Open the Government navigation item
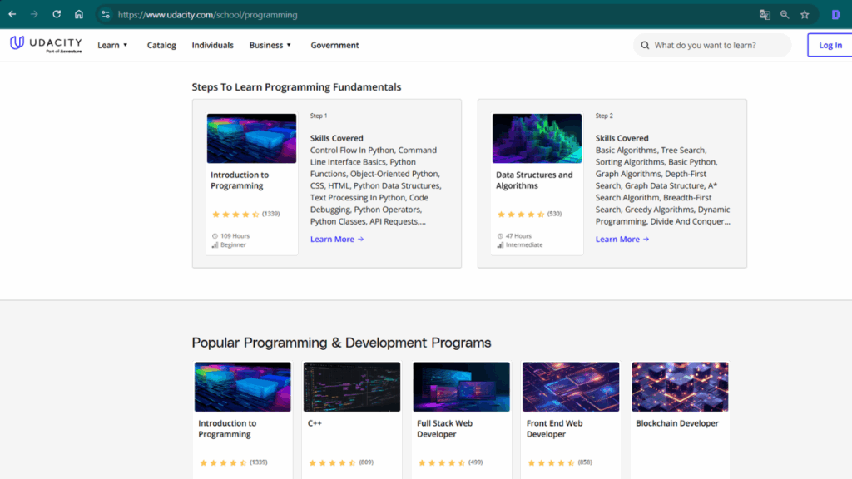852x479 pixels. coord(334,45)
